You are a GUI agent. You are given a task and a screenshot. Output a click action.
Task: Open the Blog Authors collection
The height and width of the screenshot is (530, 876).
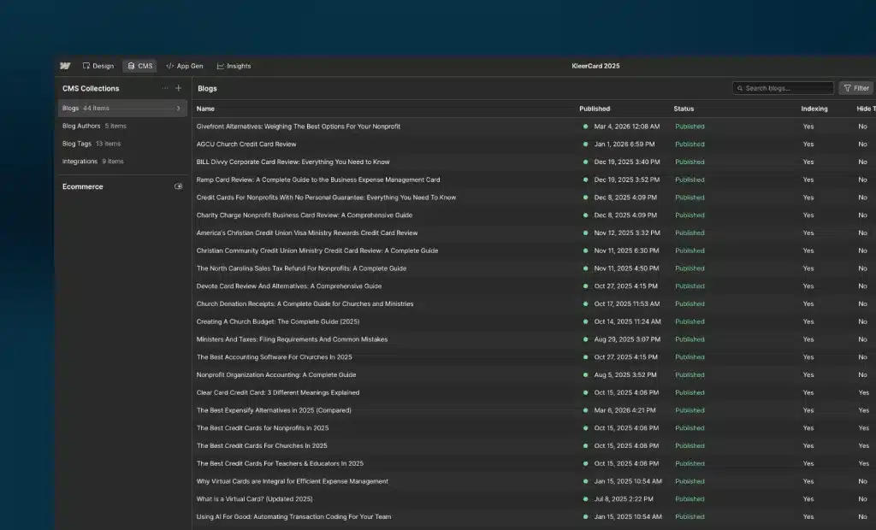(82, 126)
